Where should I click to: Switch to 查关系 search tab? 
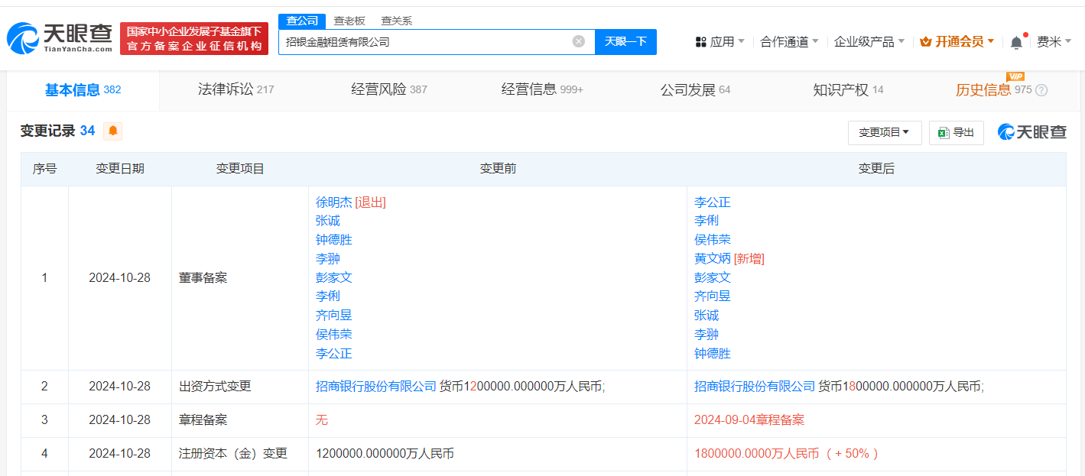point(397,21)
